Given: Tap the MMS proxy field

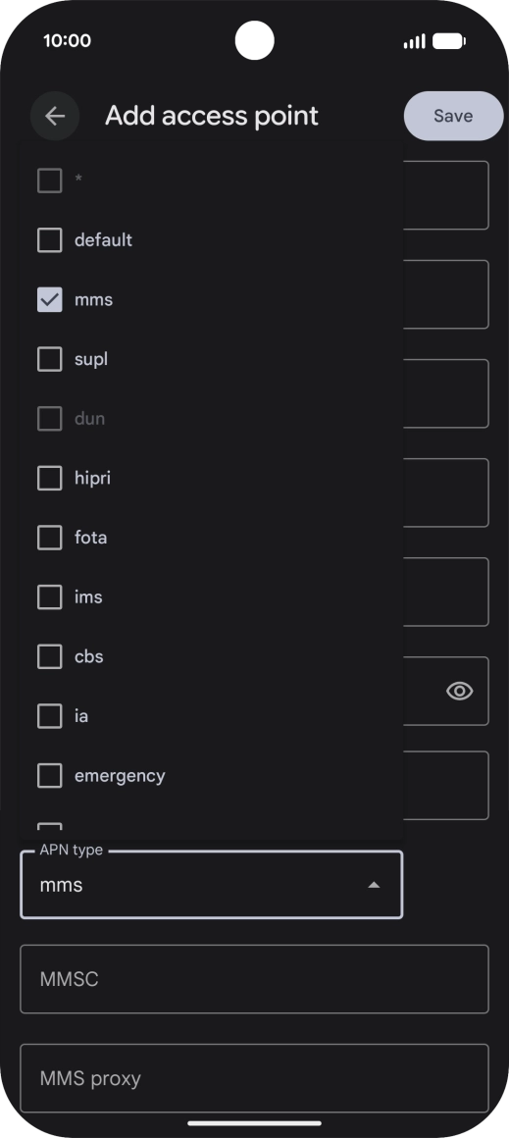Looking at the screenshot, I should 255,1078.
